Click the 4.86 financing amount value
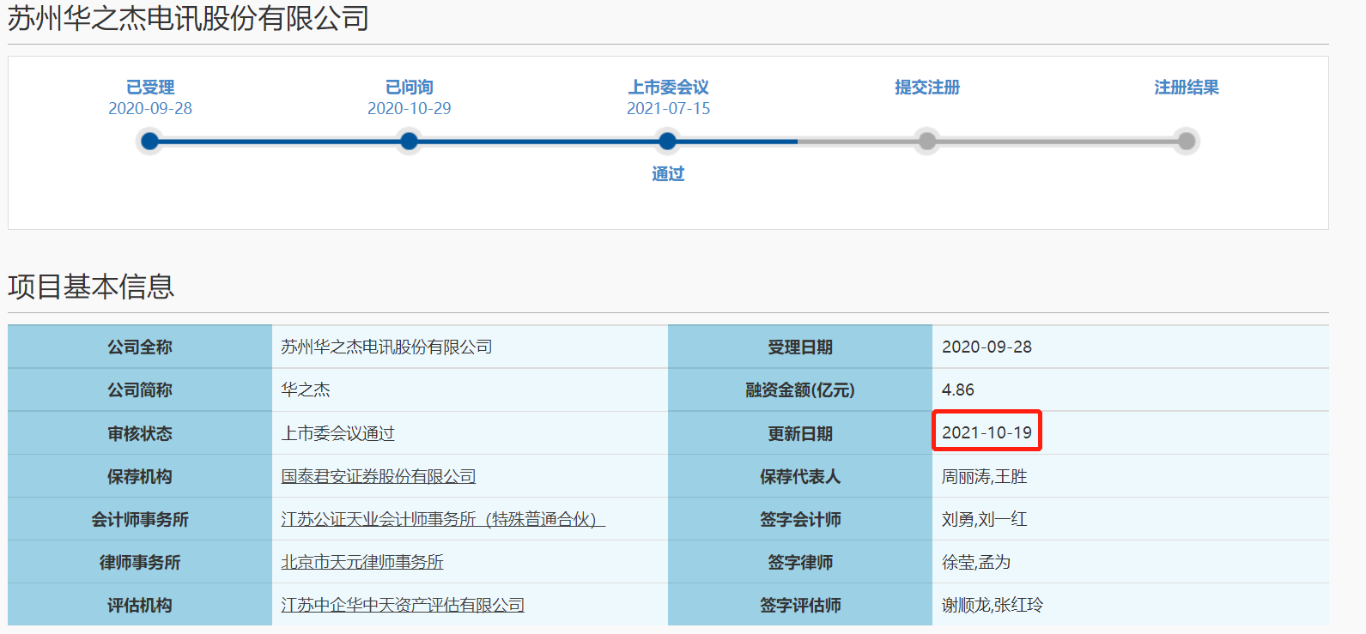Screen dimensions: 1366x634 coord(958,389)
